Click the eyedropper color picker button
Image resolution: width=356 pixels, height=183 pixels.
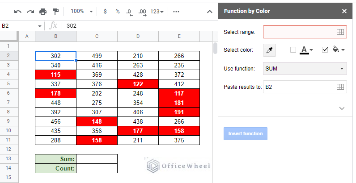pyautogui.click(x=270, y=50)
